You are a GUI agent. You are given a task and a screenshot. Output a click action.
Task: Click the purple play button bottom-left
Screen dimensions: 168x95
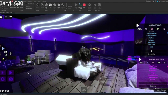(x=10, y=73)
